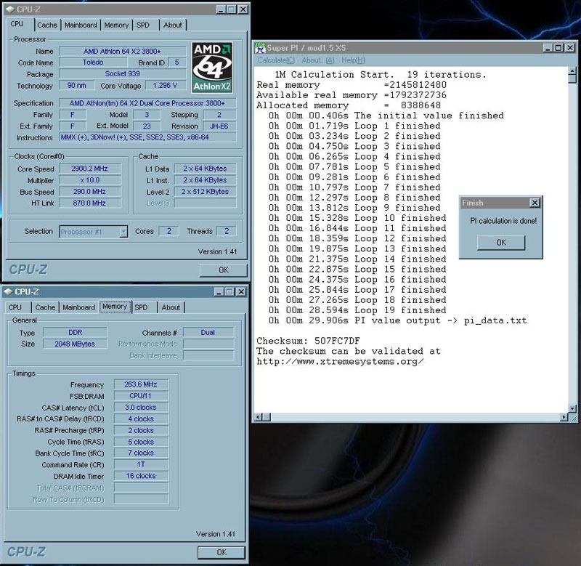Open Cache tab in bottom CPU-Z window
581x566 pixels.
click(x=45, y=307)
